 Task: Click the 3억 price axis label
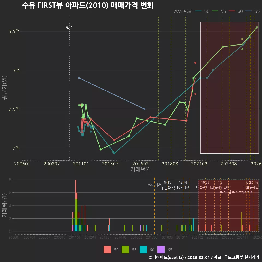click(16, 70)
